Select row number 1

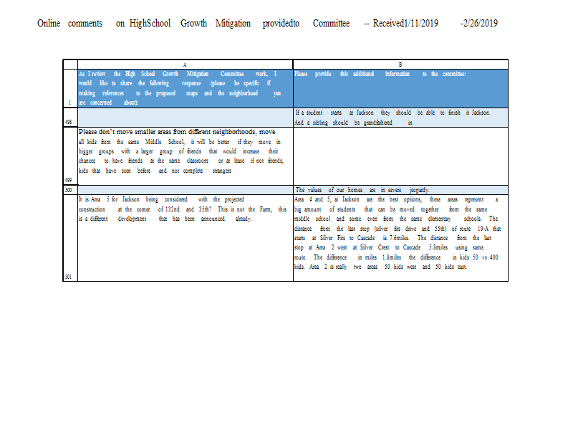(x=70, y=88)
